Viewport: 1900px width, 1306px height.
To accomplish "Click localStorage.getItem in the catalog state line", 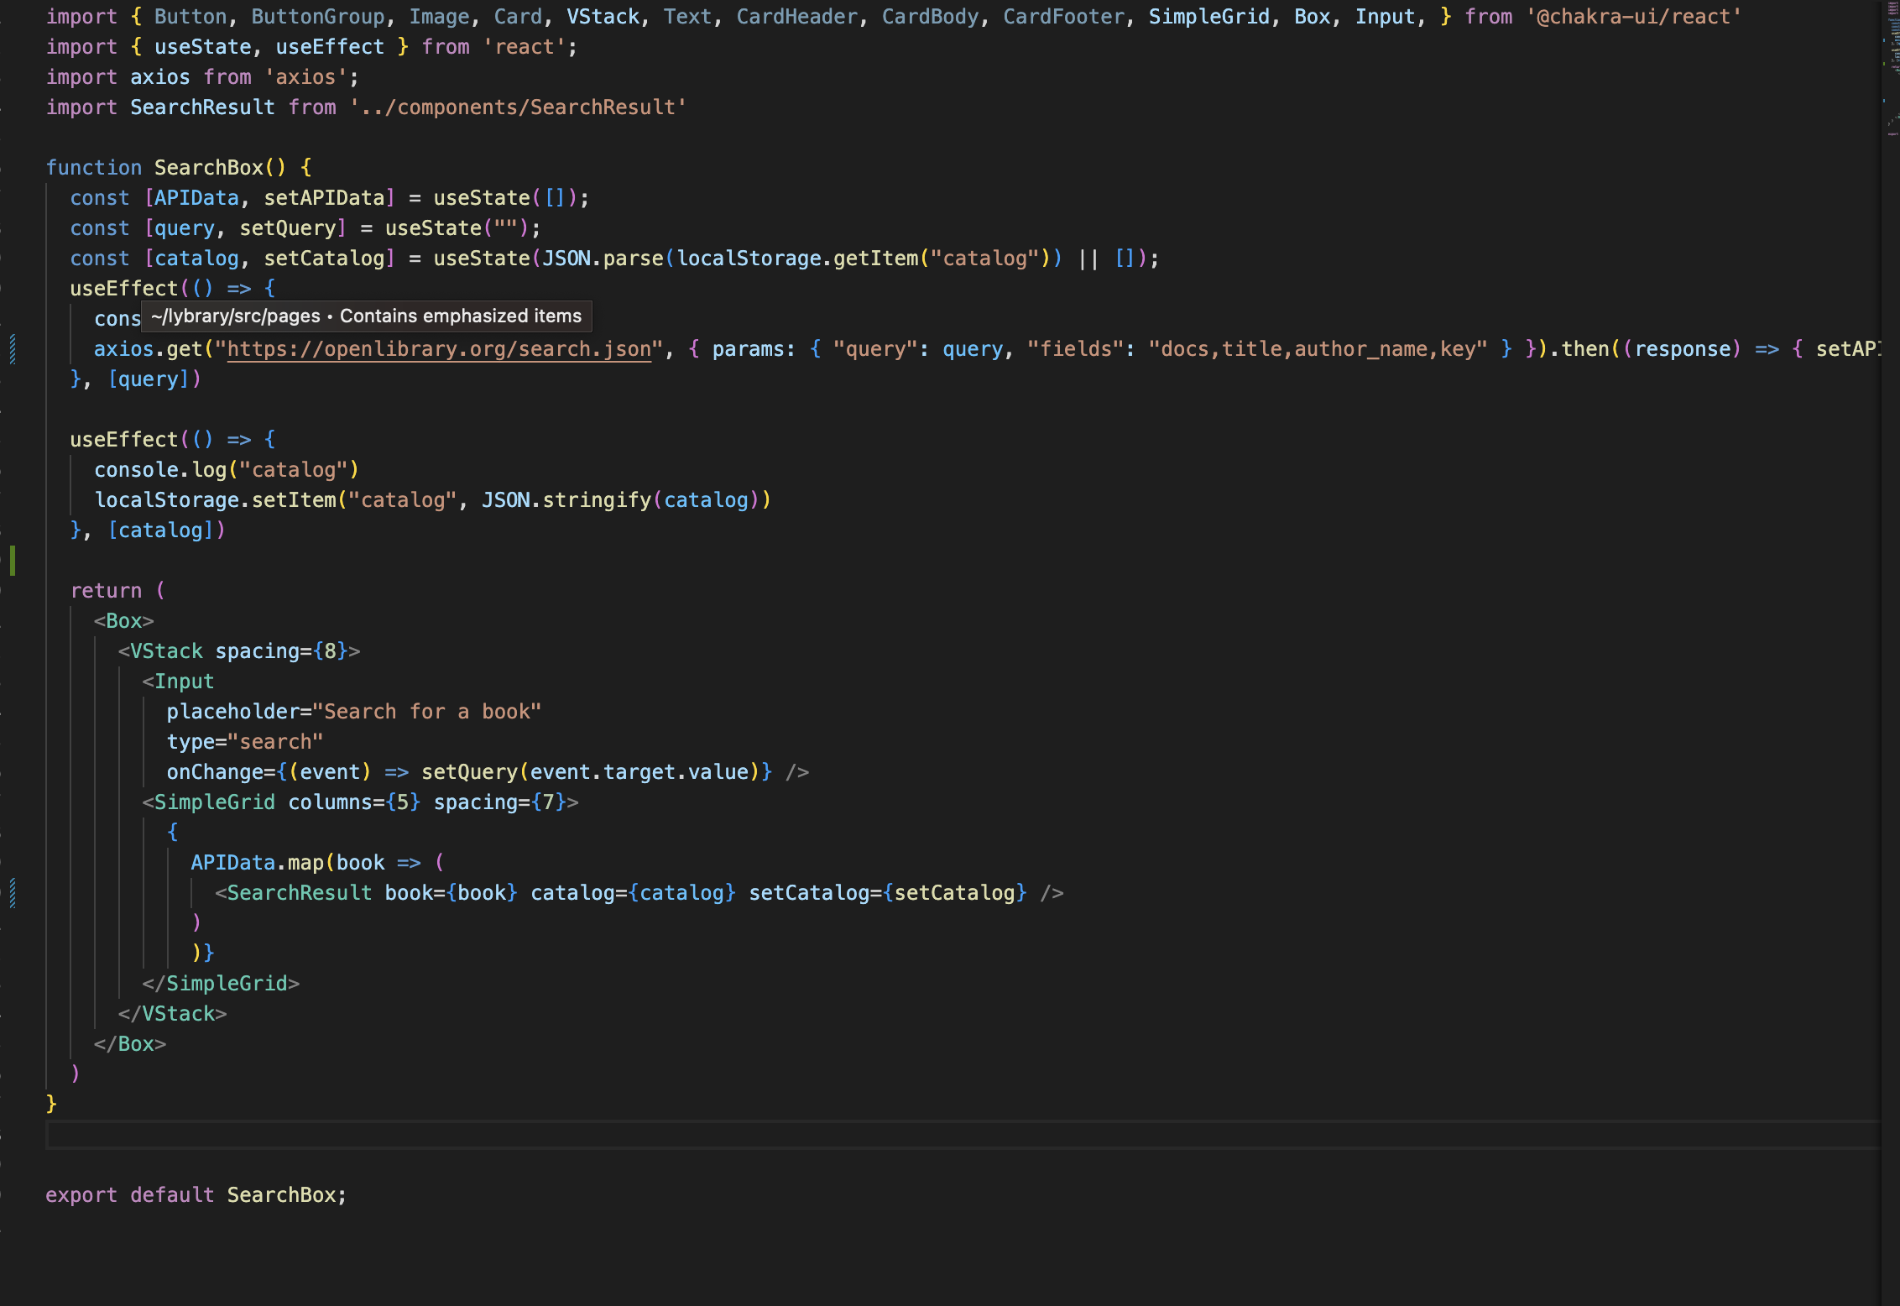I will click(x=797, y=259).
